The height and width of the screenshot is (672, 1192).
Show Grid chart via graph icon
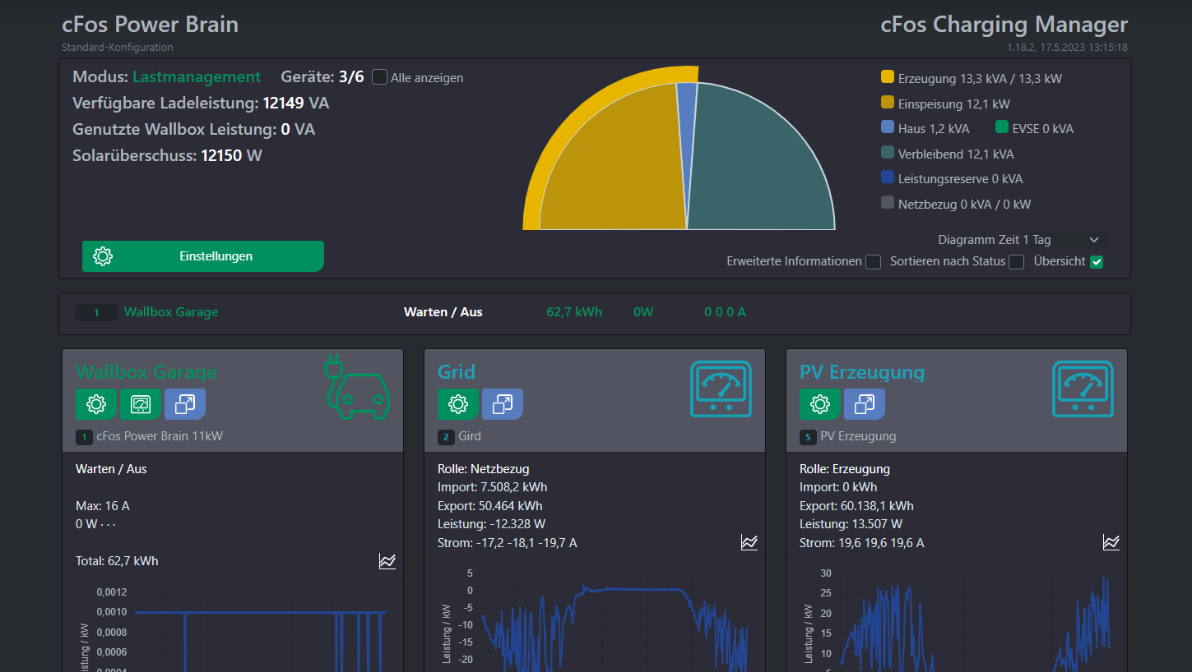click(749, 542)
